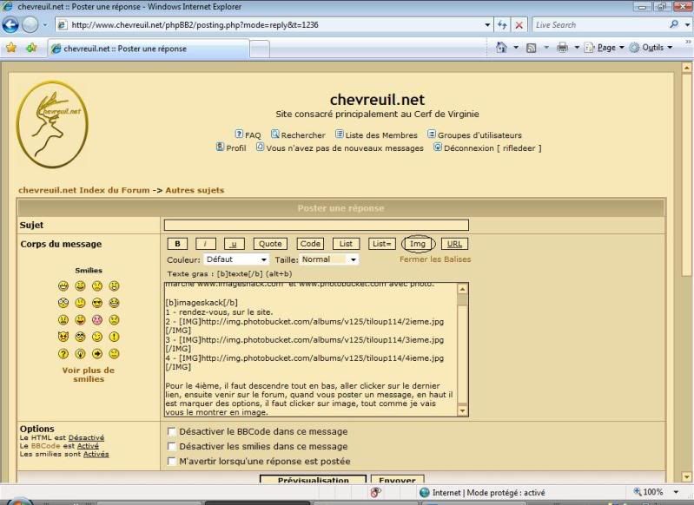The image size is (694, 505).
Task: Click the Quote BBCode button
Action: [270, 244]
